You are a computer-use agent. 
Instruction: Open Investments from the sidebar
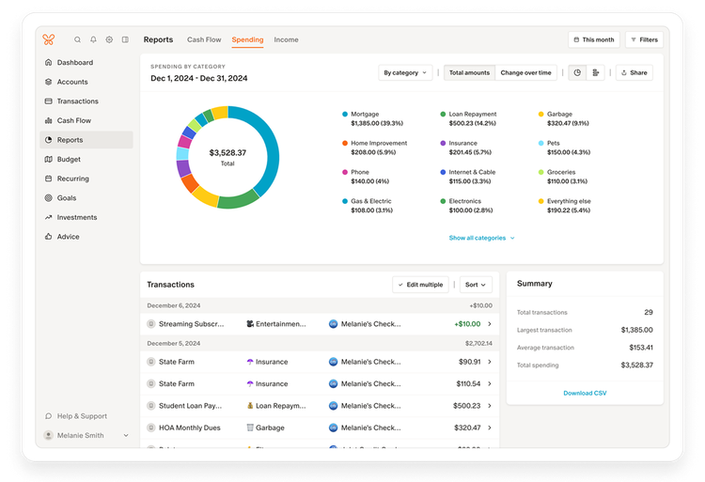[76, 217]
